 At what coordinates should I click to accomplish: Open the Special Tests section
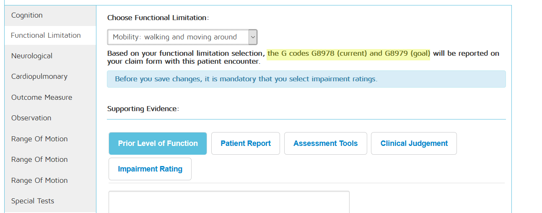tap(33, 201)
